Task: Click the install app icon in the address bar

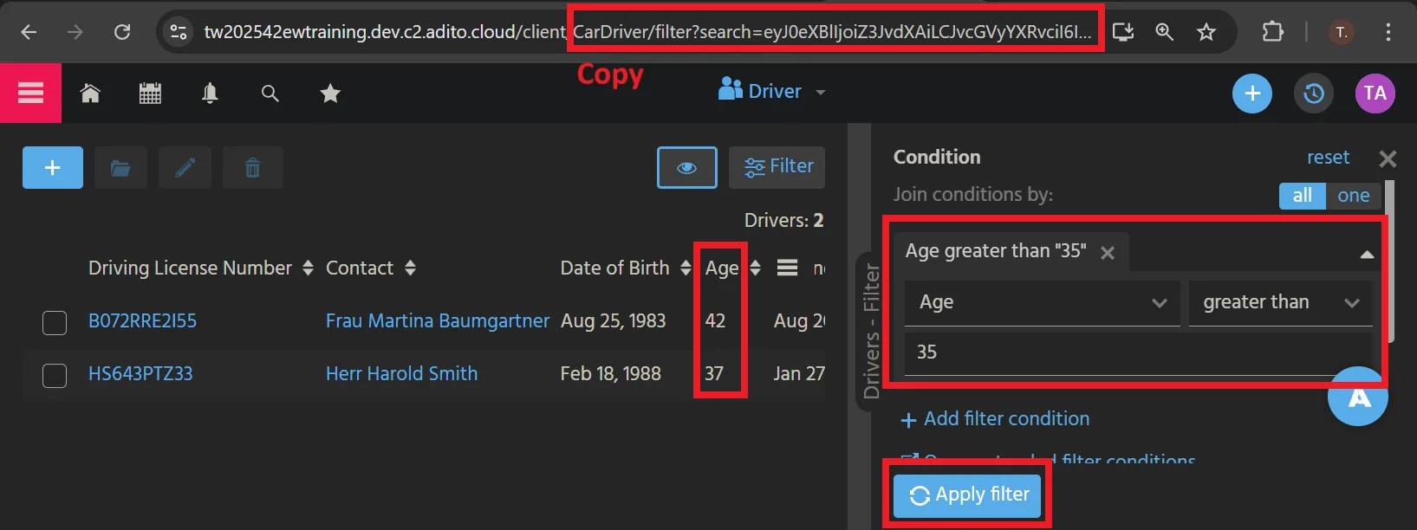Action: (1123, 32)
